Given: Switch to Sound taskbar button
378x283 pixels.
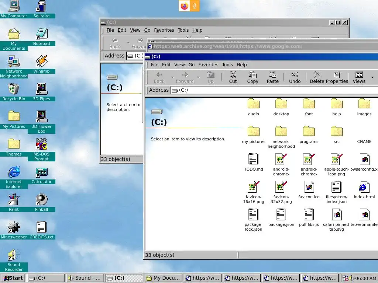Looking at the screenshot, I should click(85, 278).
